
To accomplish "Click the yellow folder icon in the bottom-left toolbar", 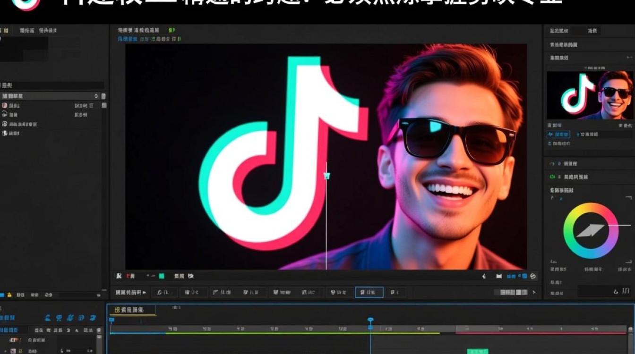I will 9,295.
